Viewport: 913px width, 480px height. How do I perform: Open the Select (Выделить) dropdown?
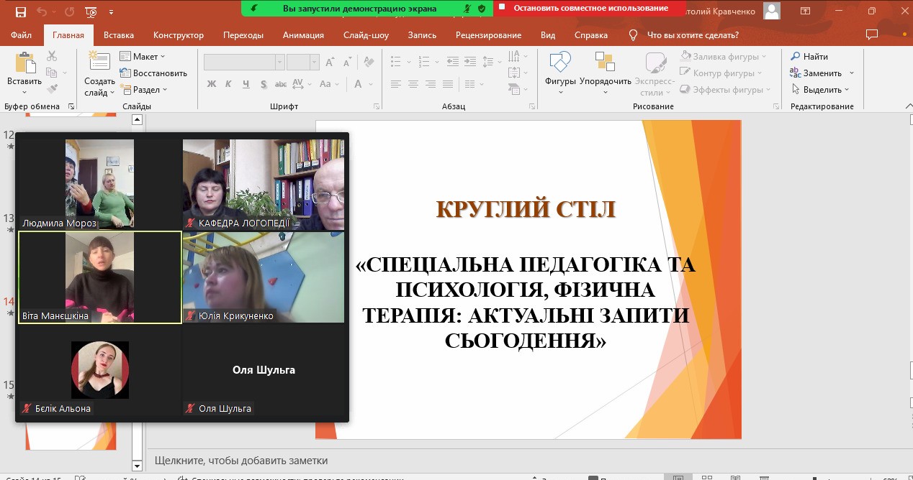coord(847,90)
